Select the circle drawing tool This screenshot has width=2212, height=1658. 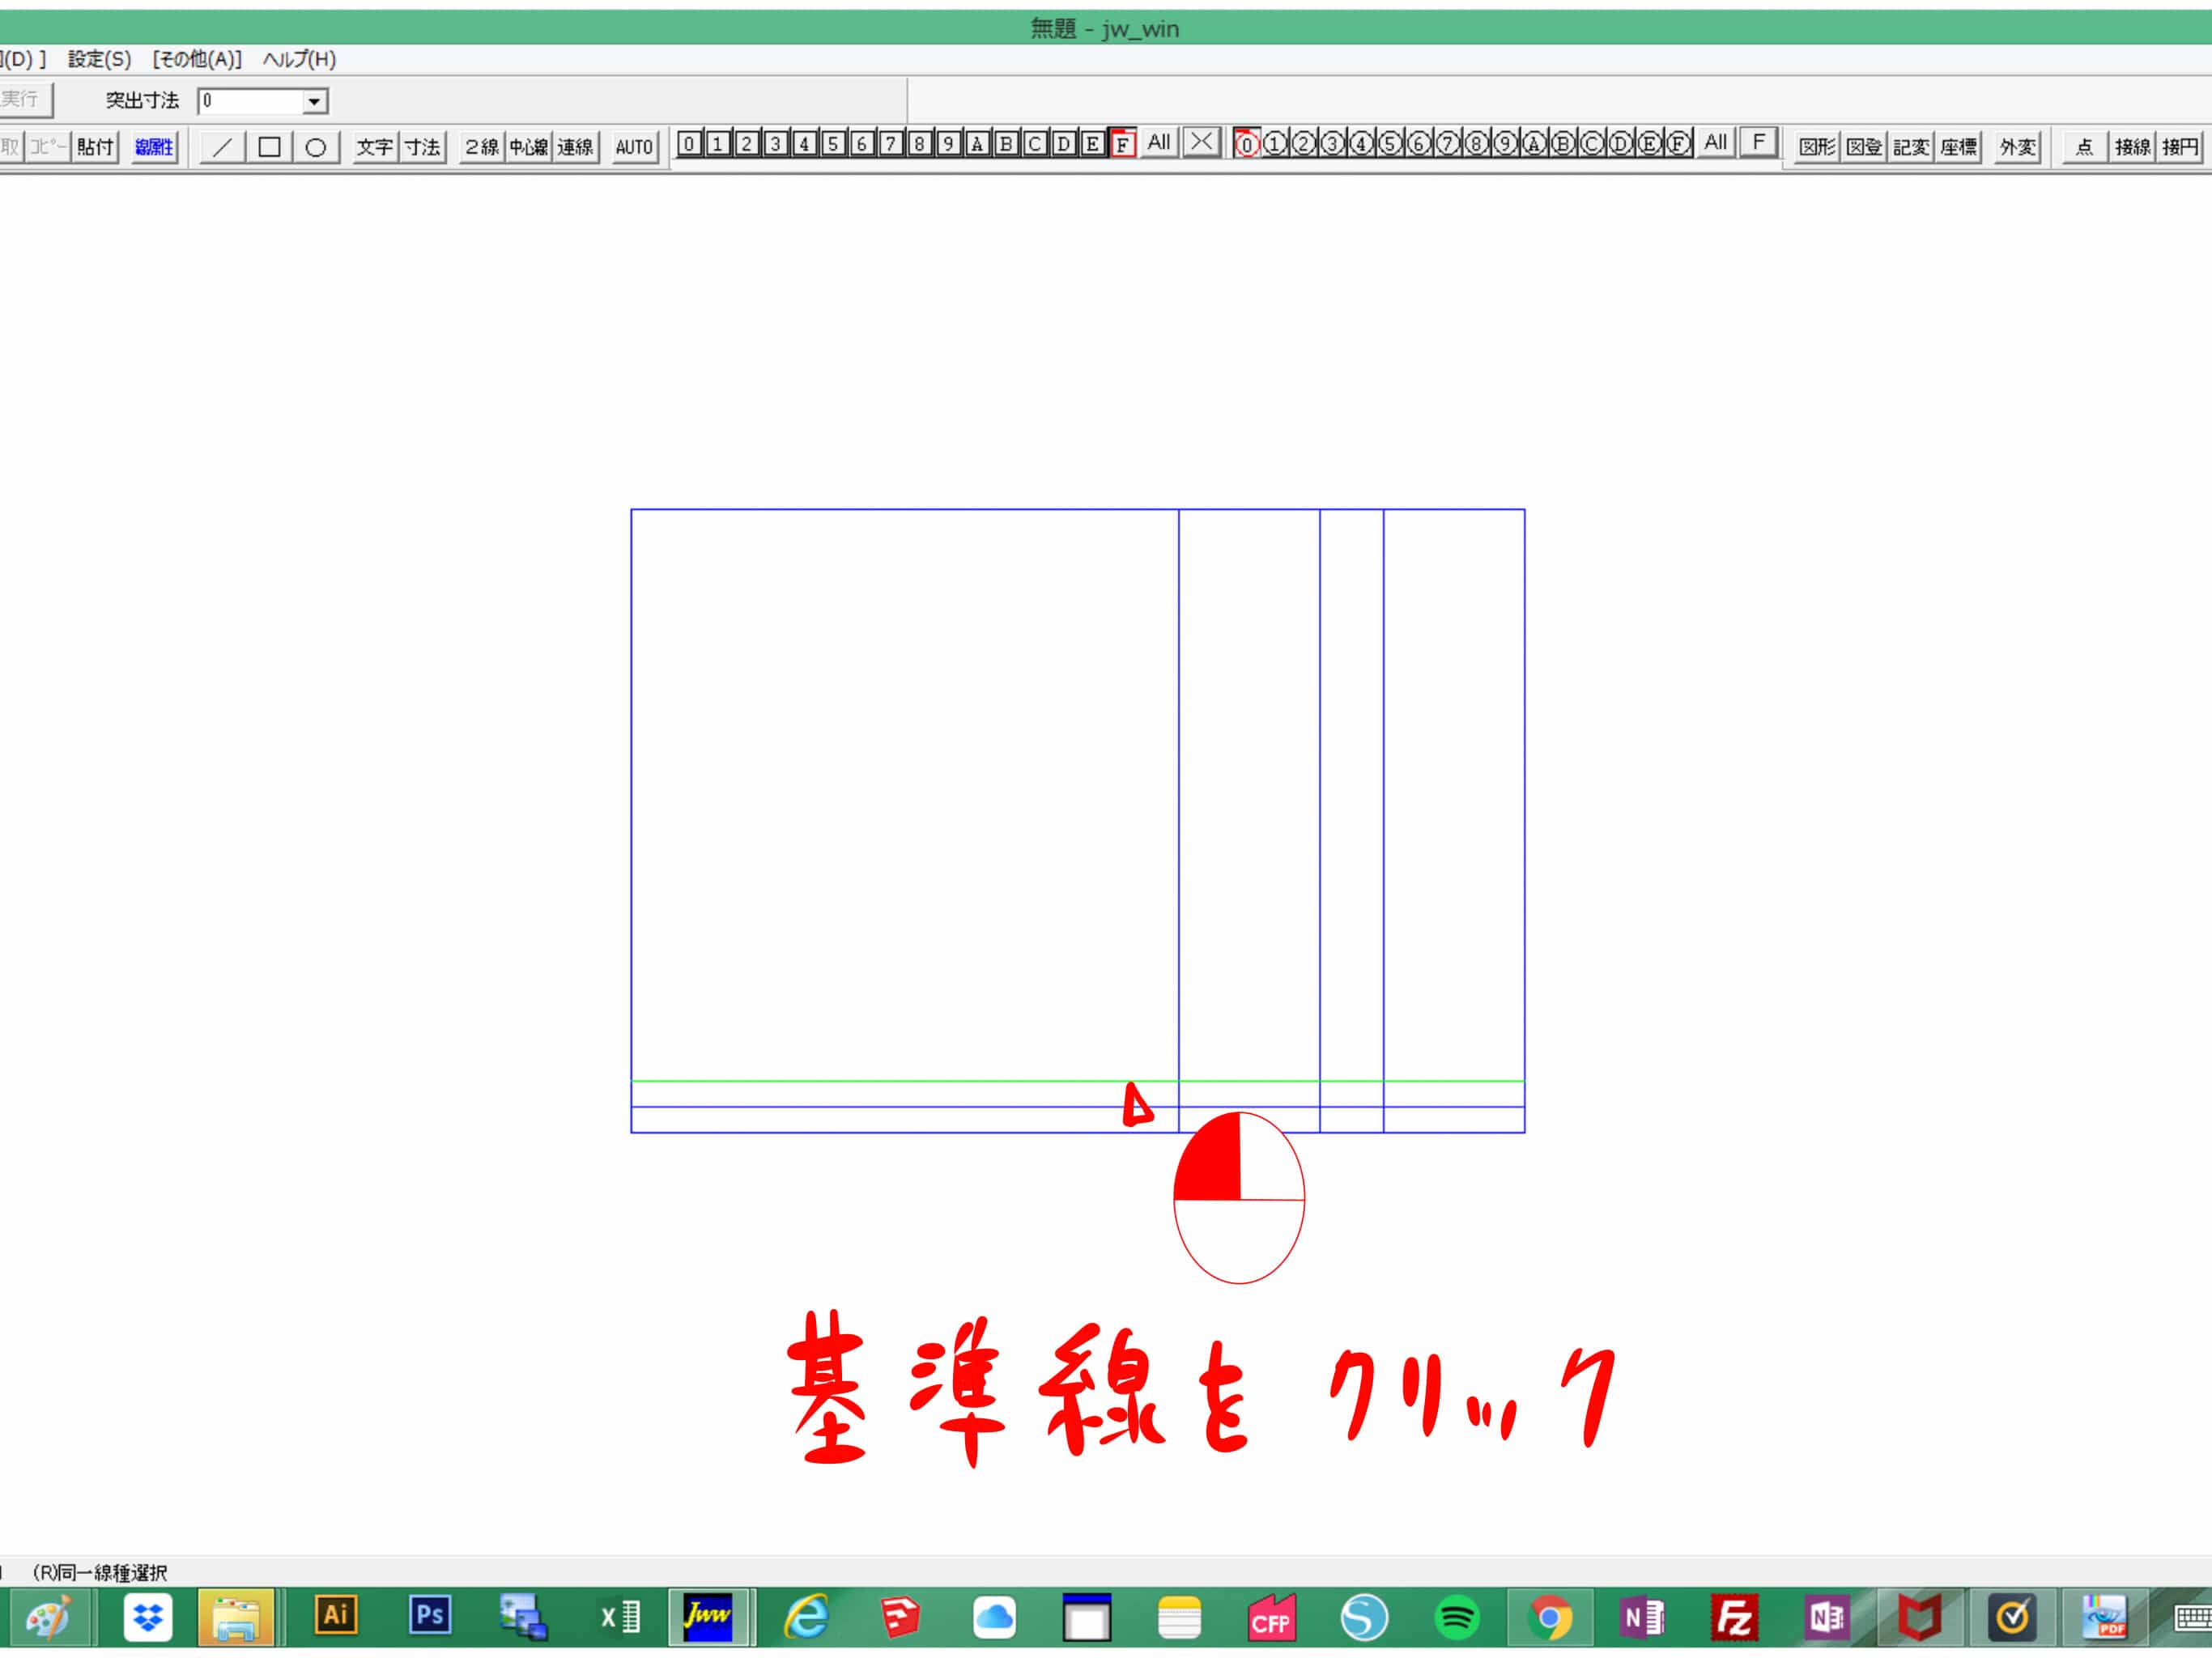coord(316,147)
